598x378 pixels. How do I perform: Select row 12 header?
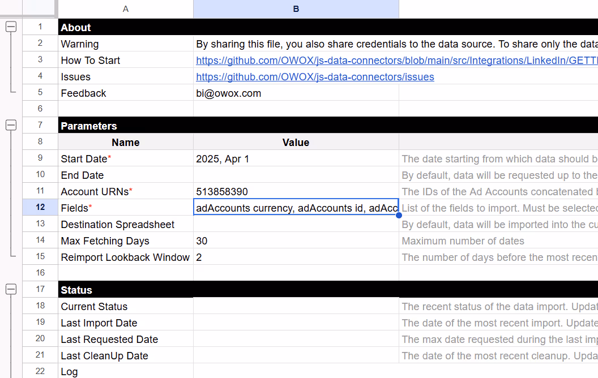point(40,207)
